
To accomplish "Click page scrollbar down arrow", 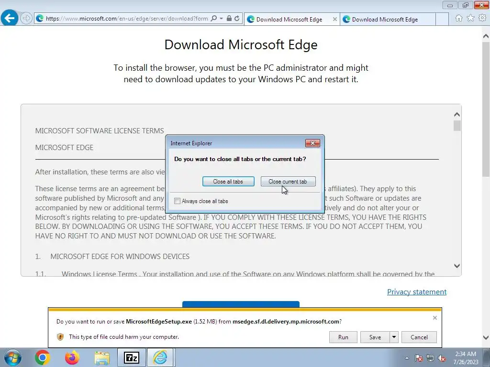I will [486, 337].
